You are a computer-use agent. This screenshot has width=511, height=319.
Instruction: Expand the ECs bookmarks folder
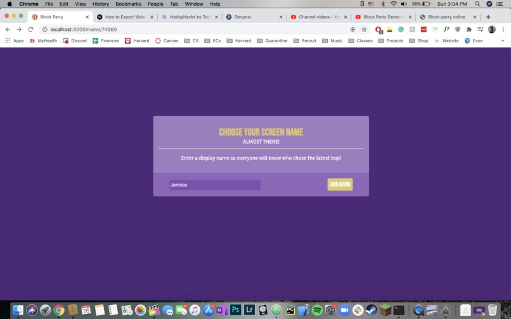click(x=212, y=41)
